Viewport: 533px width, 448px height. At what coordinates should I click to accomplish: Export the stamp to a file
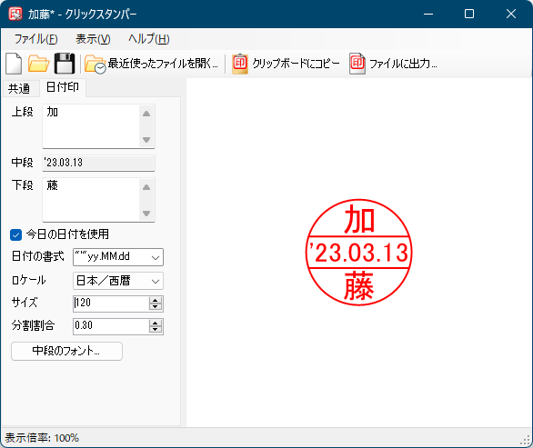393,64
